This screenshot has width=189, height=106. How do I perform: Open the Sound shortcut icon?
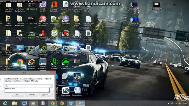tap(65, 78)
